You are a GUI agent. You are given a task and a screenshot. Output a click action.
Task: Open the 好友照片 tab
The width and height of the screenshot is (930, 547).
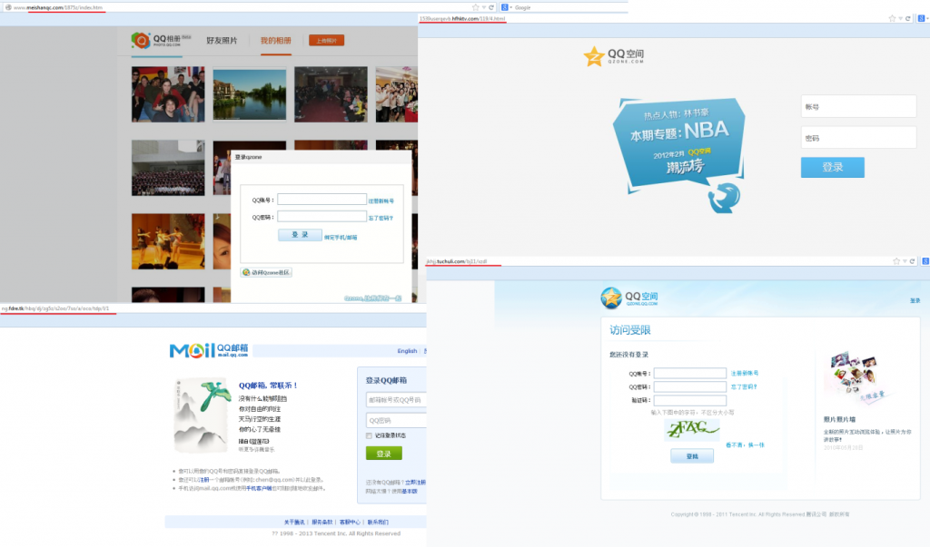[x=222, y=40]
